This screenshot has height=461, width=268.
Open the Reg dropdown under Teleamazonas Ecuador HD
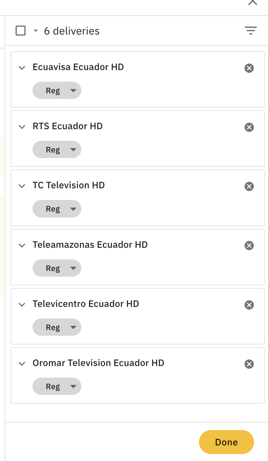[57, 268]
